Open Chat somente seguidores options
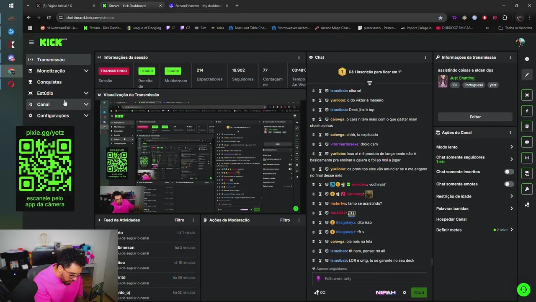The height and width of the screenshot is (302, 536). [x=474, y=159]
